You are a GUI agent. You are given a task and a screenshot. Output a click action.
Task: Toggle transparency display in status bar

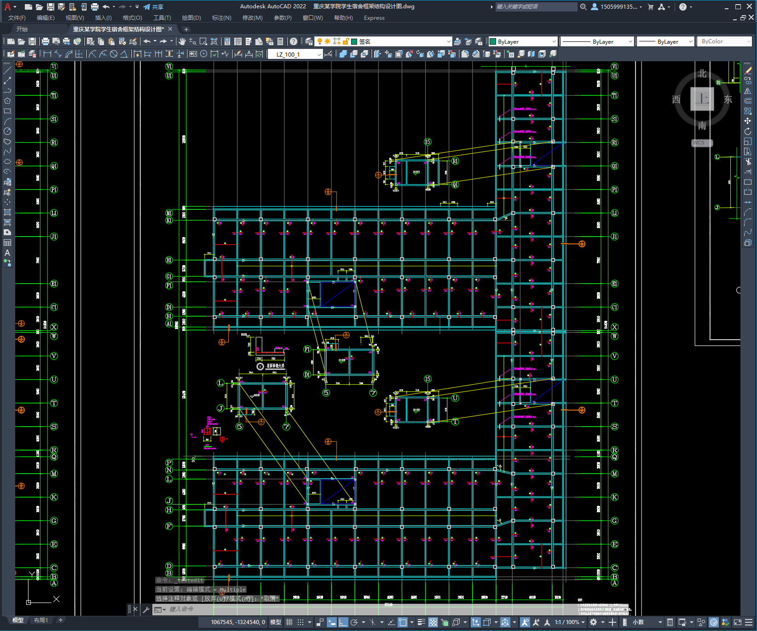pos(433,622)
